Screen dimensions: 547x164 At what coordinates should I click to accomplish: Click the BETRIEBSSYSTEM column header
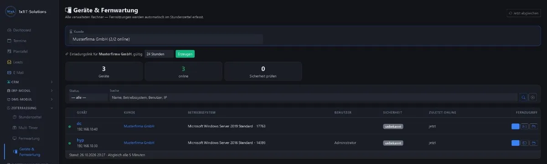201,112
